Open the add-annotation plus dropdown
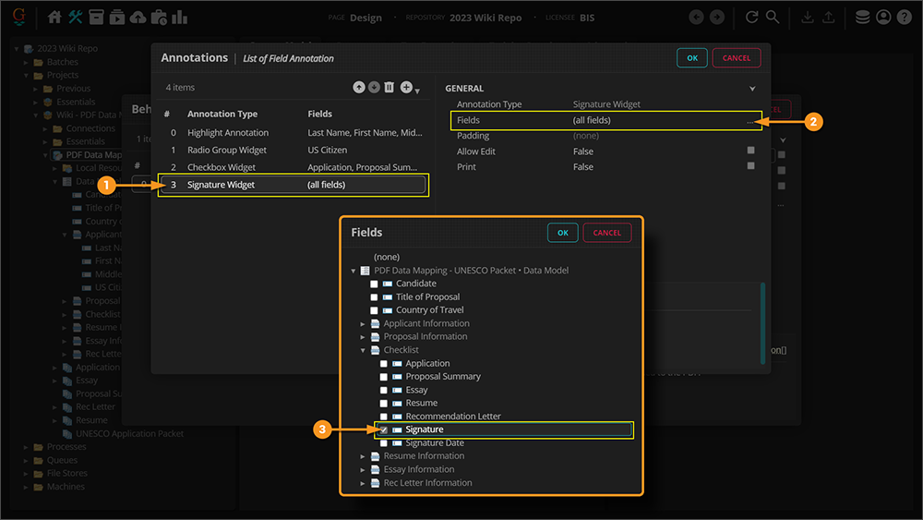This screenshot has height=520, width=923. click(408, 88)
